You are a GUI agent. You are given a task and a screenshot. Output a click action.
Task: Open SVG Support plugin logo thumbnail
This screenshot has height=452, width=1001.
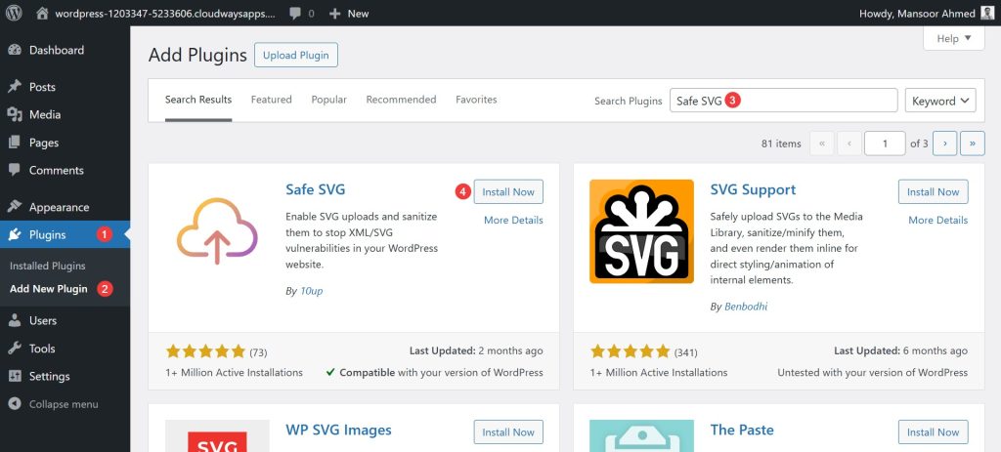coord(641,231)
